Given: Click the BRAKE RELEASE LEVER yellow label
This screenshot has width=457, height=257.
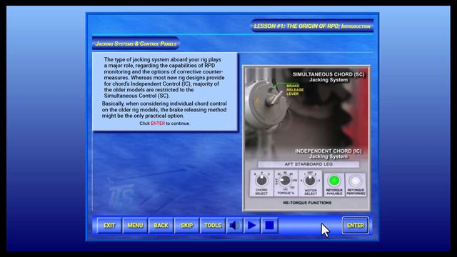Looking at the screenshot, I should (x=295, y=90).
